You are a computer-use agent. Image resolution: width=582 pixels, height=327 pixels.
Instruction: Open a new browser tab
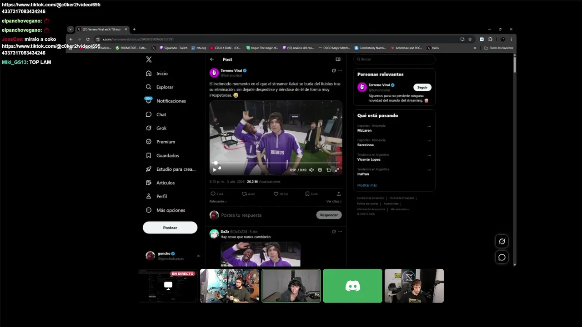coord(134,29)
